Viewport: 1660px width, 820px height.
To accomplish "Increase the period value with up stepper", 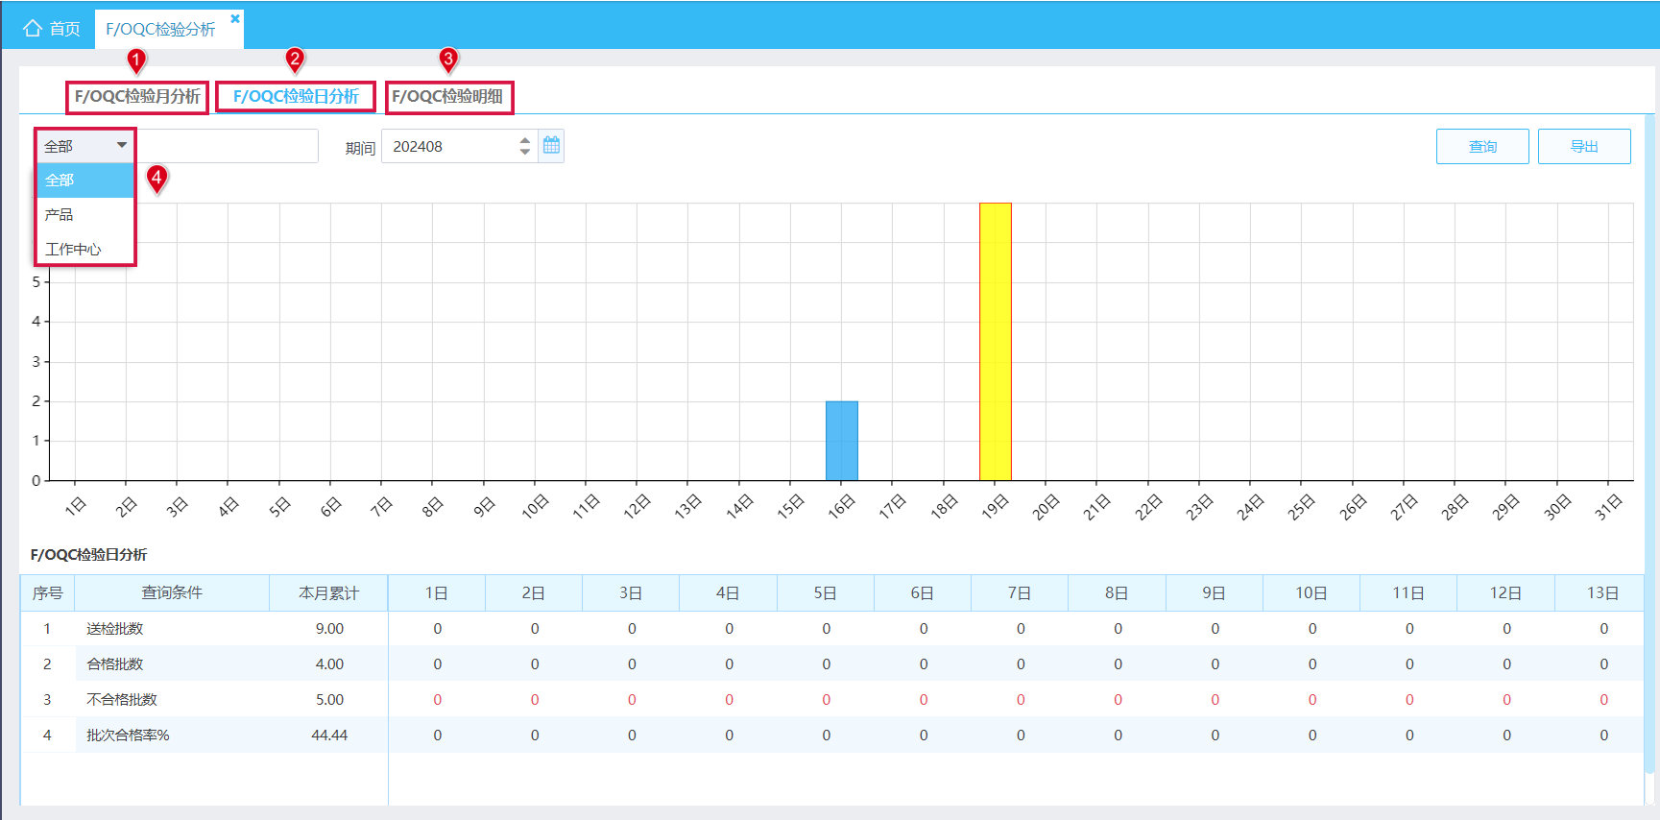I will pos(525,140).
